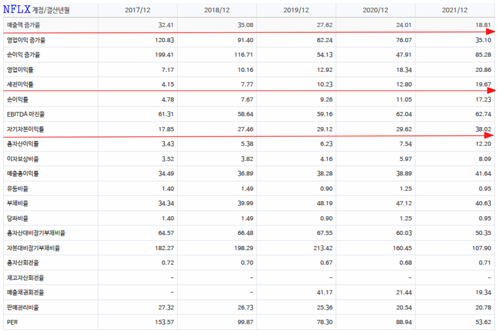Click the 이자보상비율 row label

point(23,159)
